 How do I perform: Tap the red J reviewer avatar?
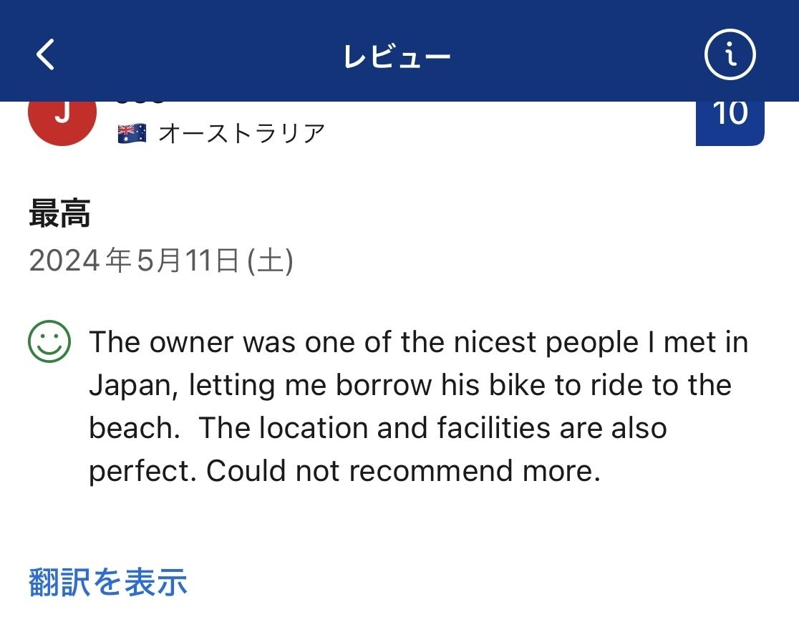(x=62, y=116)
